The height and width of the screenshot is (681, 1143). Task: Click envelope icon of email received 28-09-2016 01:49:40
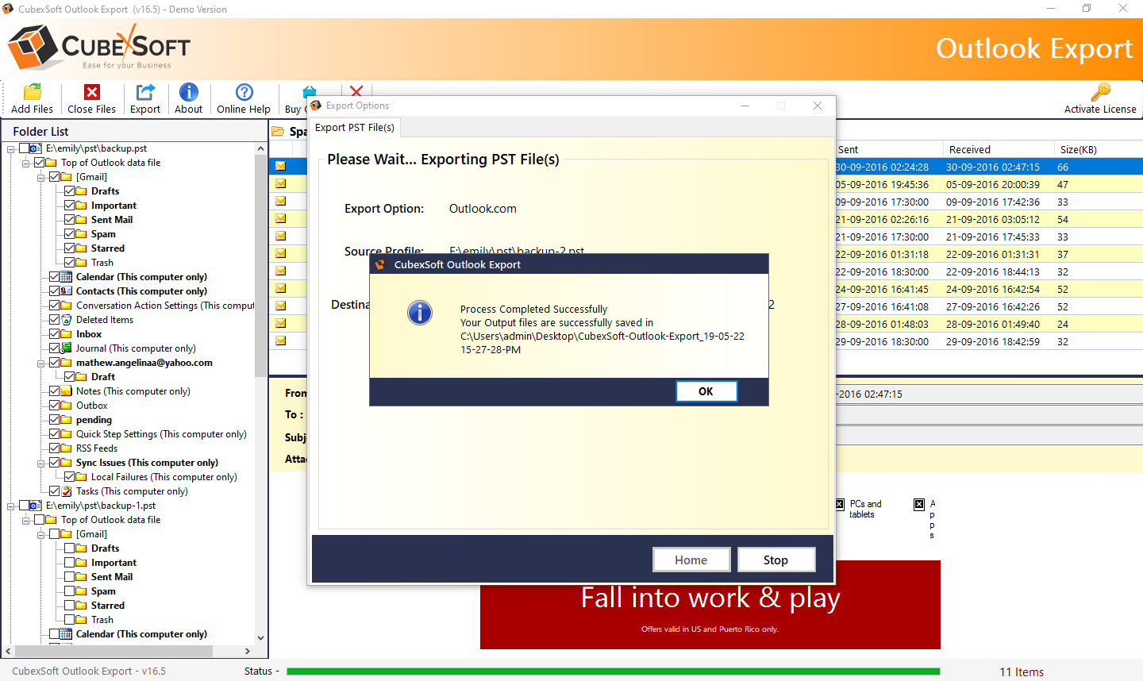point(280,323)
